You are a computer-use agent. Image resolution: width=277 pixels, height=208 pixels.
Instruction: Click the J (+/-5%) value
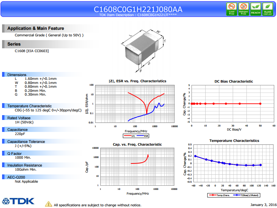click(23, 146)
